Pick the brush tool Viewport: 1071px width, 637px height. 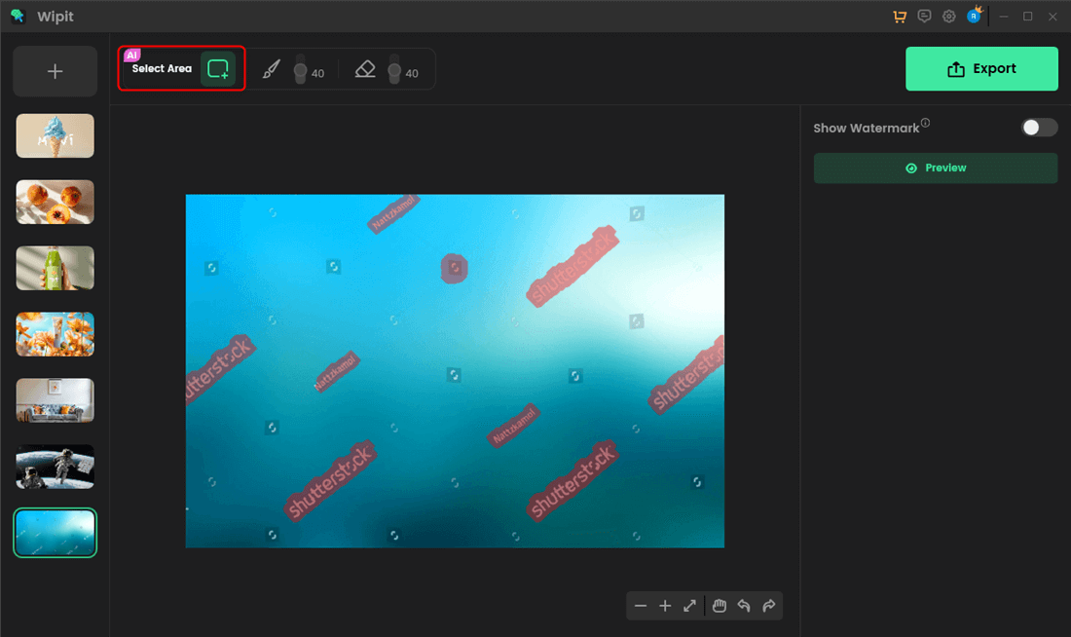click(x=272, y=69)
